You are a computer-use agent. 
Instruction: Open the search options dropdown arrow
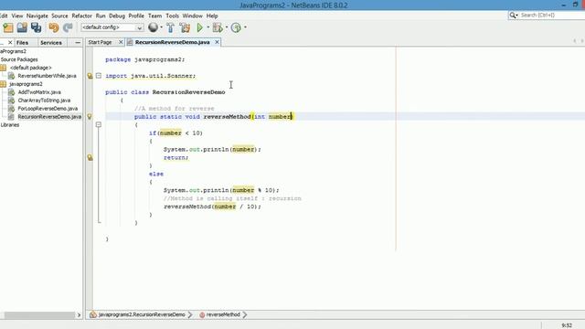click(x=517, y=16)
